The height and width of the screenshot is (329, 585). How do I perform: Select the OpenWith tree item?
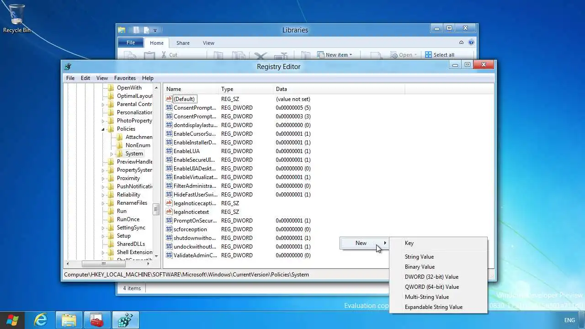pyautogui.click(x=129, y=88)
